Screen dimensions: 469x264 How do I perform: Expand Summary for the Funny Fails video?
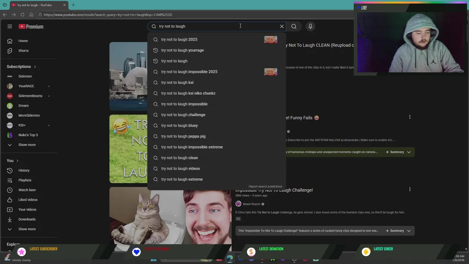click(x=398, y=152)
